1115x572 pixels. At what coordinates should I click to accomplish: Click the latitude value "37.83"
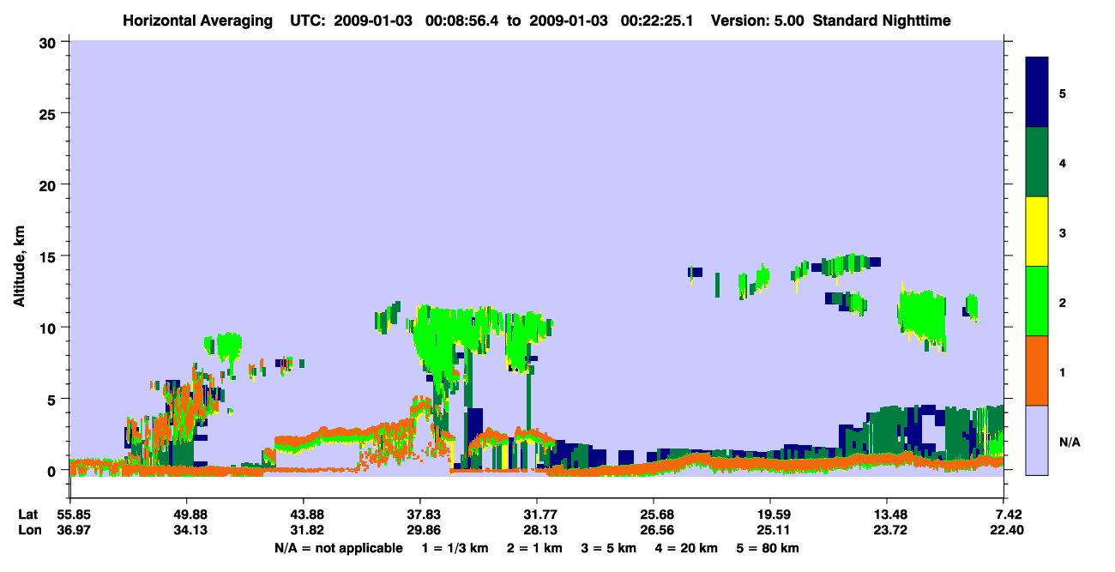pos(419,515)
